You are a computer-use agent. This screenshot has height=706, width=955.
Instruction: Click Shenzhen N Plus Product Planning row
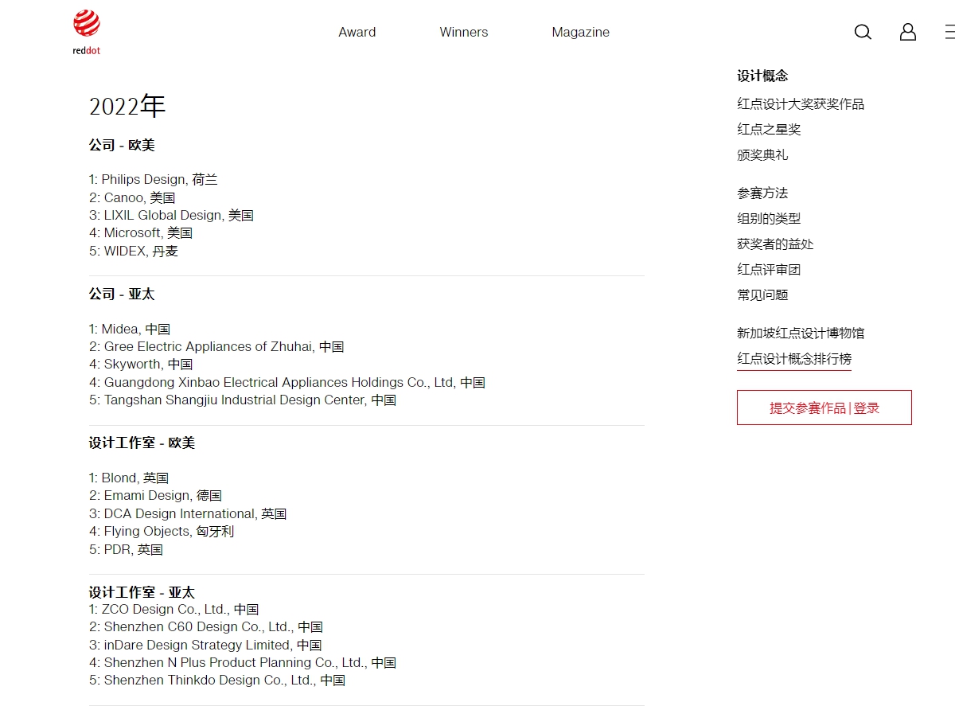click(243, 663)
